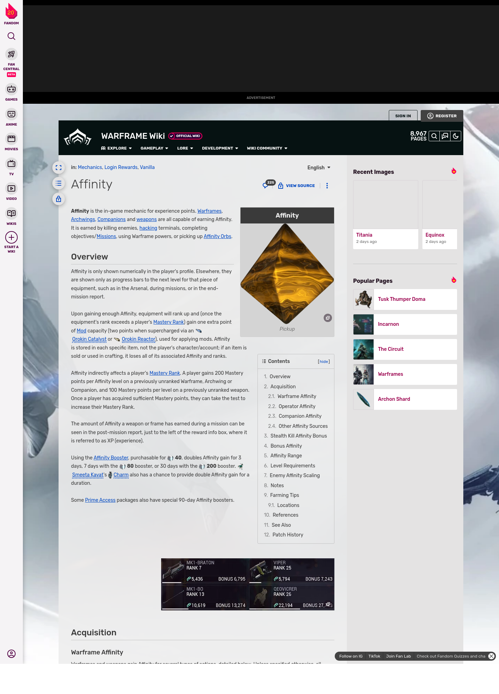Open the Vanilla category link

[x=147, y=167]
